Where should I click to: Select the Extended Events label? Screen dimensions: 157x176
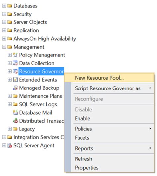click(x=38, y=80)
